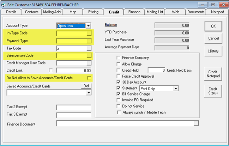
Task: Focus the Tax 2 Exempt field
Action: click(x=74, y=108)
